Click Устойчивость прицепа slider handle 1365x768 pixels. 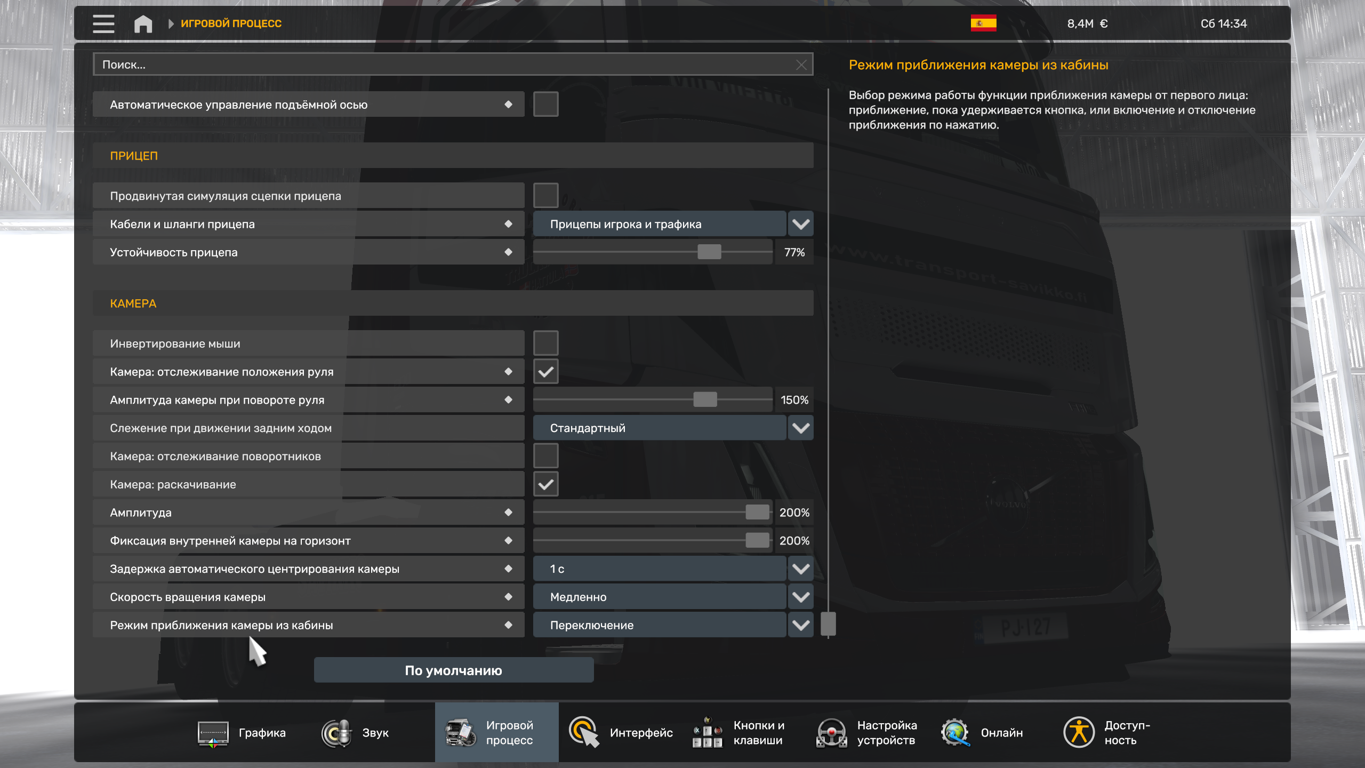click(x=709, y=252)
